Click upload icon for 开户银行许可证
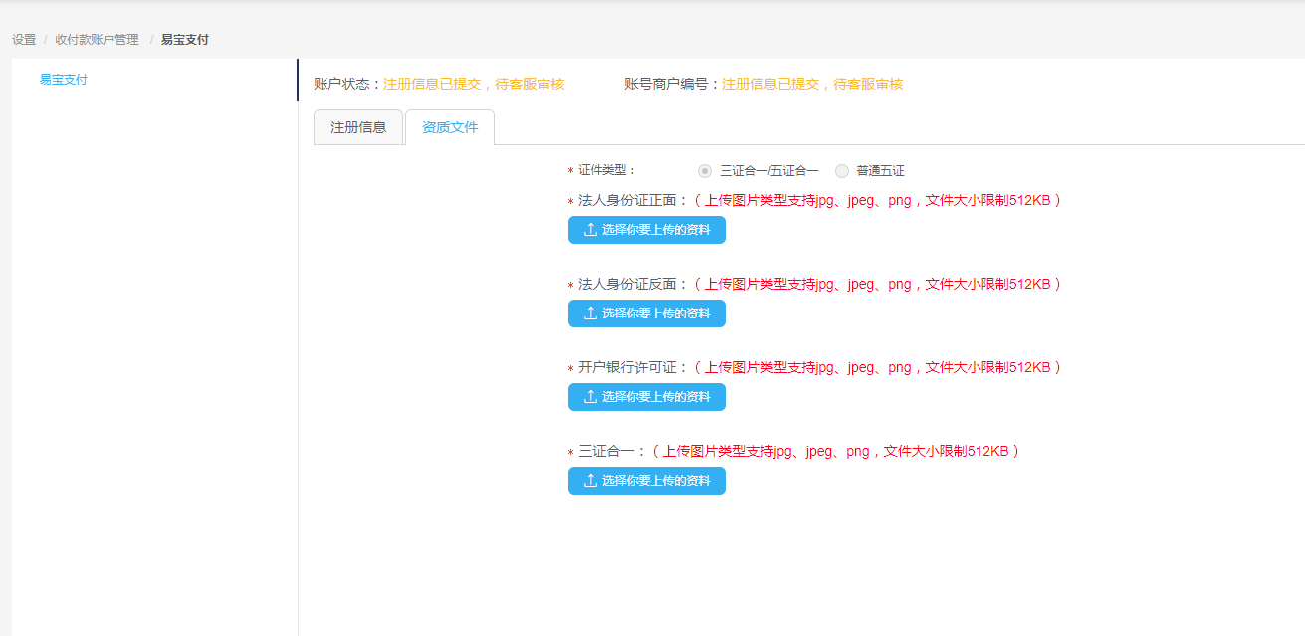1305x636 pixels. click(x=590, y=397)
